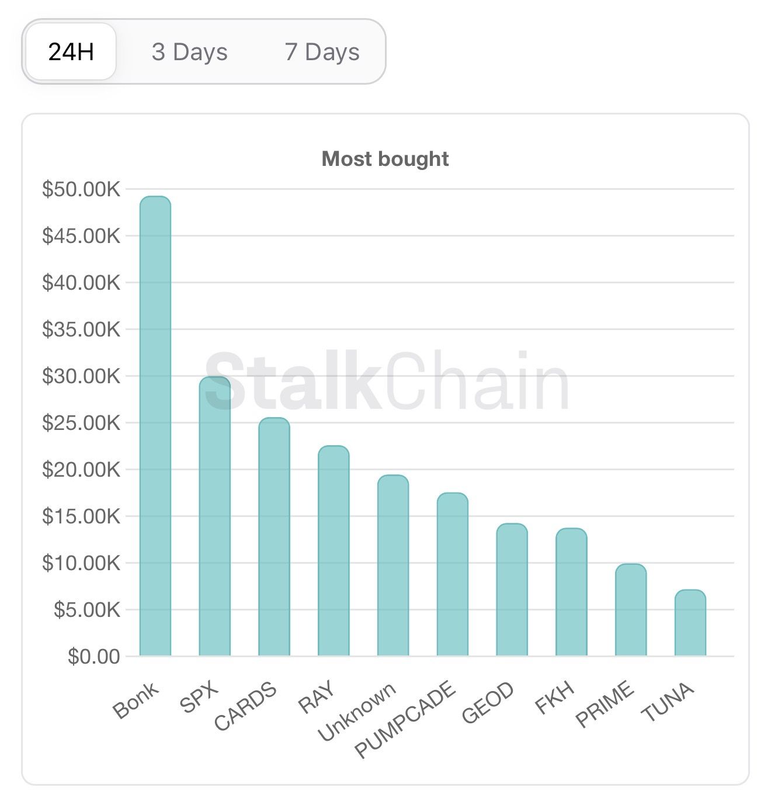The height and width of the screenshot is (798, 771).
Task: Click the FKH bar in the chart
Action: coord(571,592)
